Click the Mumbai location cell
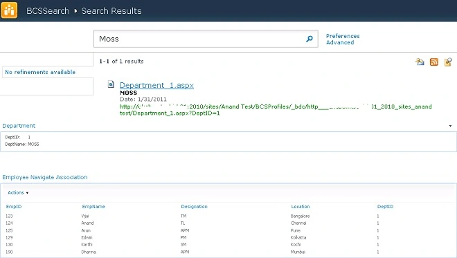This screenshot has width=457, height=258. [298, 252]
